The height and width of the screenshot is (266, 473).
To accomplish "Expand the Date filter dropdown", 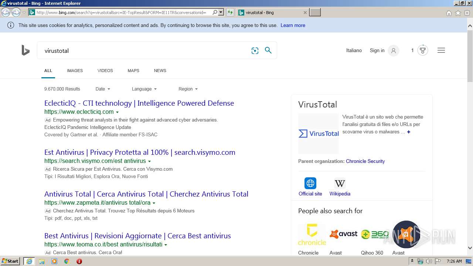I will (103, 89).
